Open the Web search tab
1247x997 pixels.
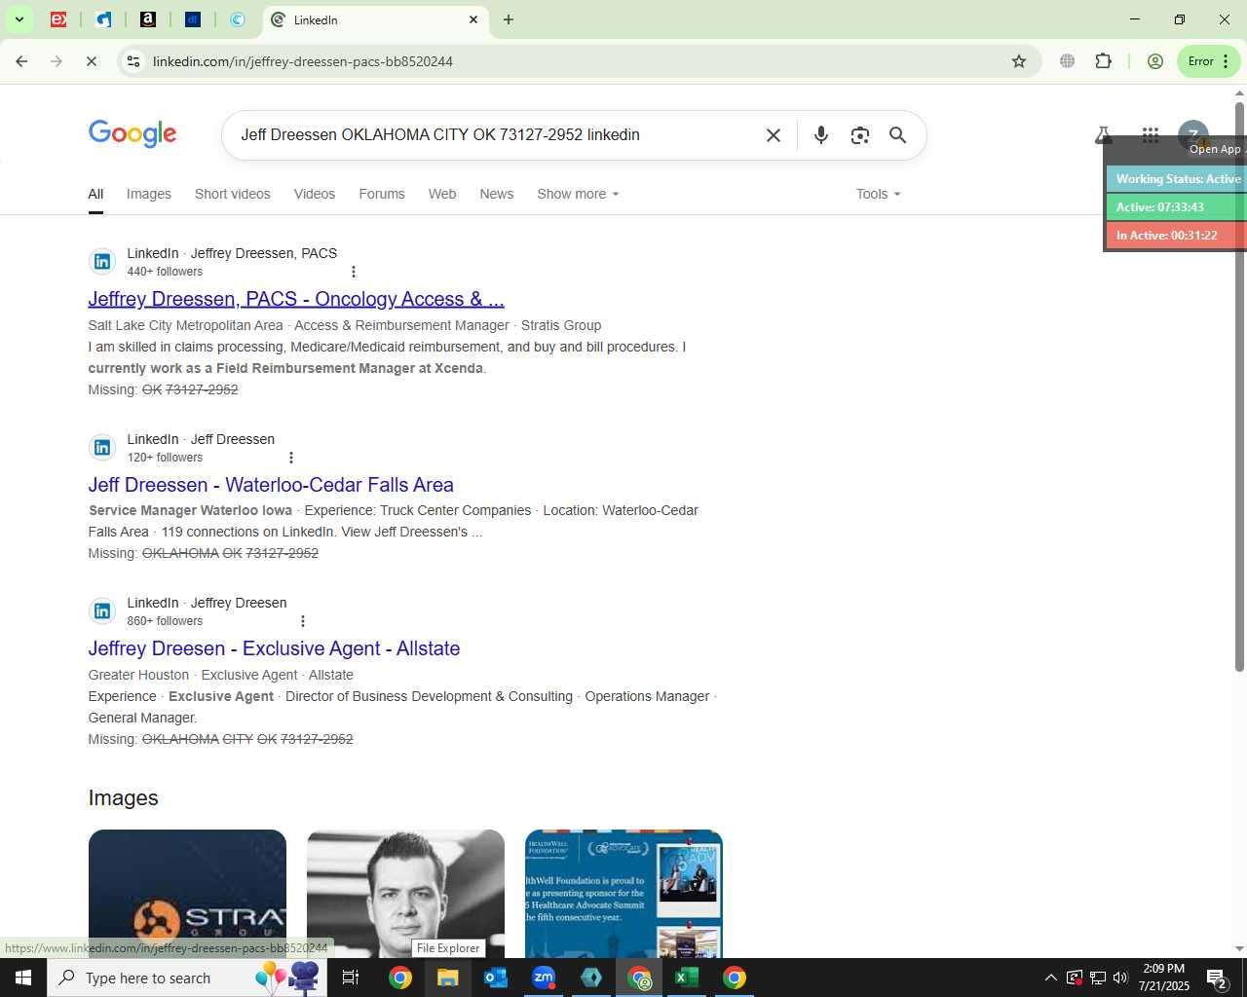click(442, 194)
